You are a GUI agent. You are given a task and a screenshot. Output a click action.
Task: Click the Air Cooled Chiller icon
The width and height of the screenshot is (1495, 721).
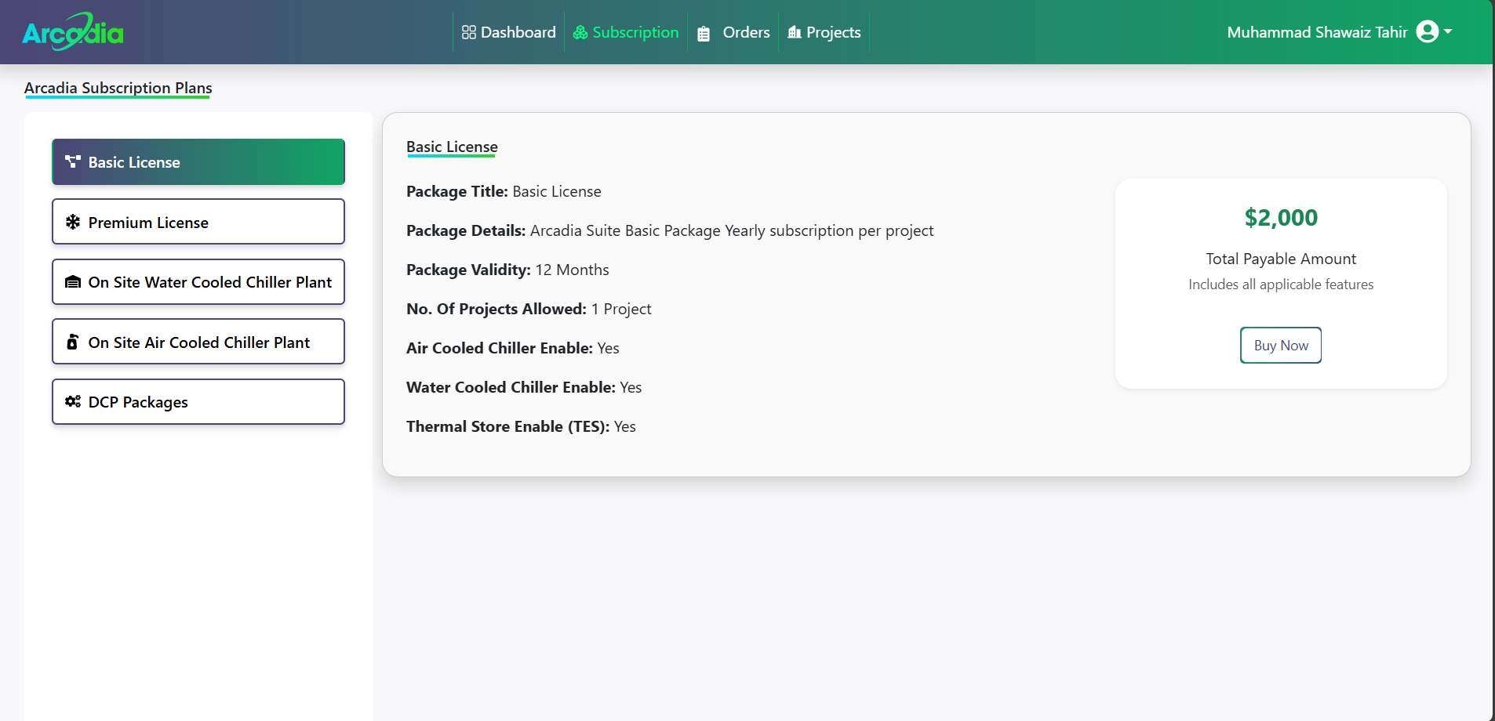(x=73, y=342)
